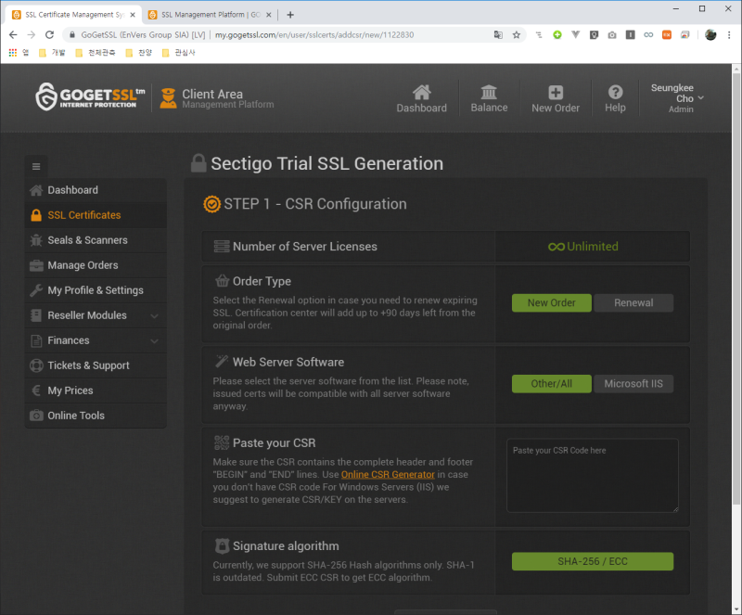Go to Manage Orders in the sidebar
This screenshot has width=742, height=615.
[x=96, y=265]
